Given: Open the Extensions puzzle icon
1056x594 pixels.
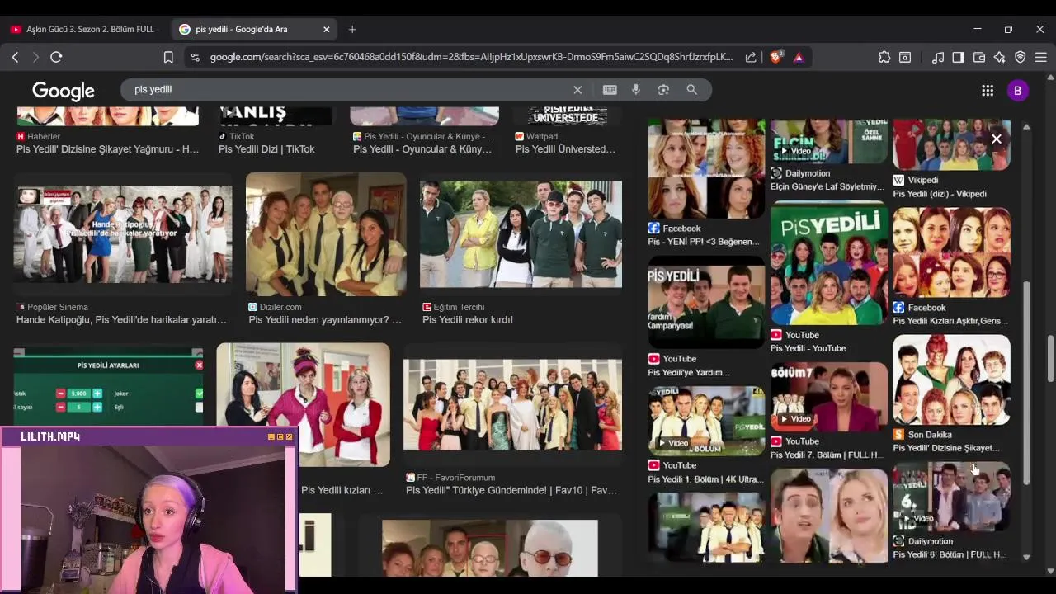Looking at the screenshot, I should (x=884, y=57).
